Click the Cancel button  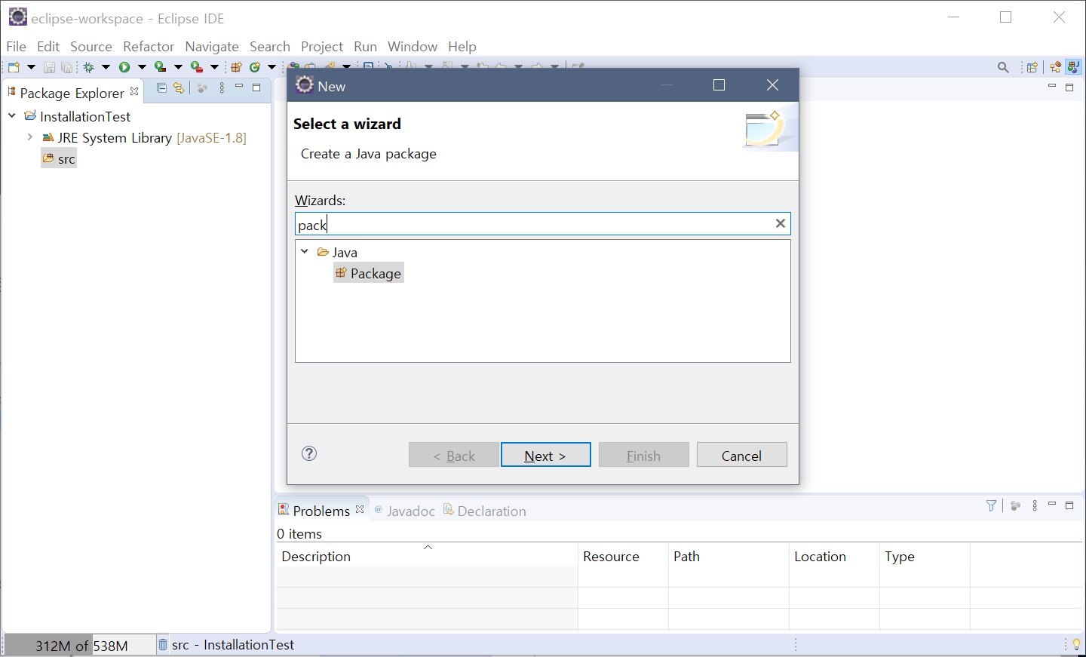(x=742, y=455)
